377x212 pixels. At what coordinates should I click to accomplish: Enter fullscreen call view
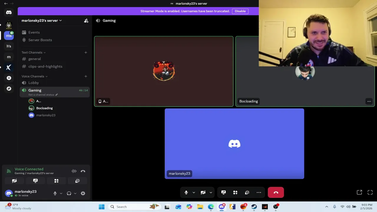370,192
